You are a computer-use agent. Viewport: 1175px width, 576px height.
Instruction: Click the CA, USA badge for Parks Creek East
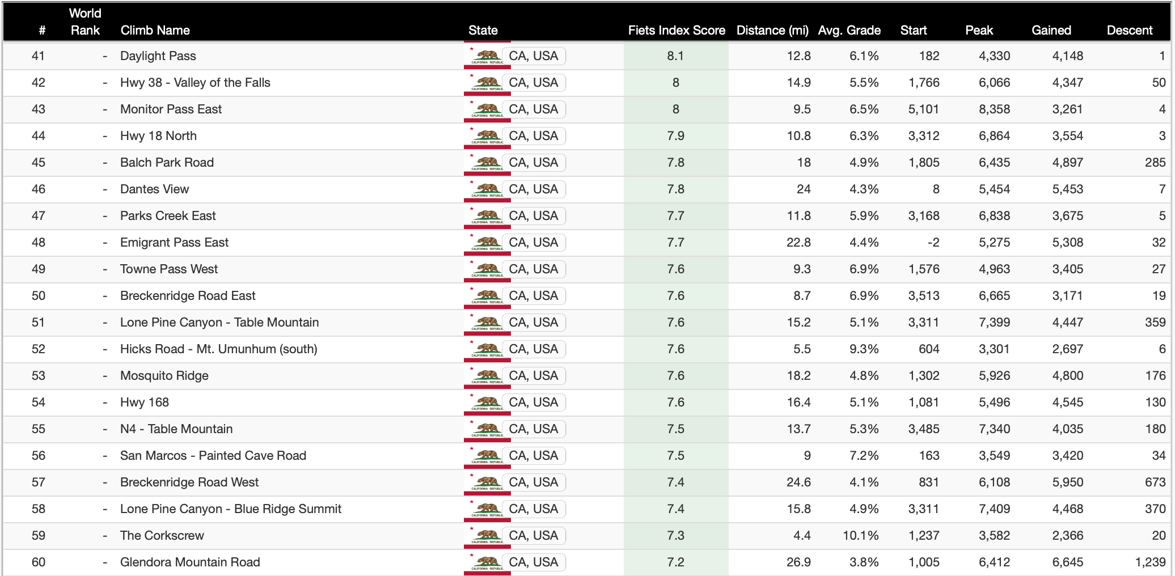[533, 216]
